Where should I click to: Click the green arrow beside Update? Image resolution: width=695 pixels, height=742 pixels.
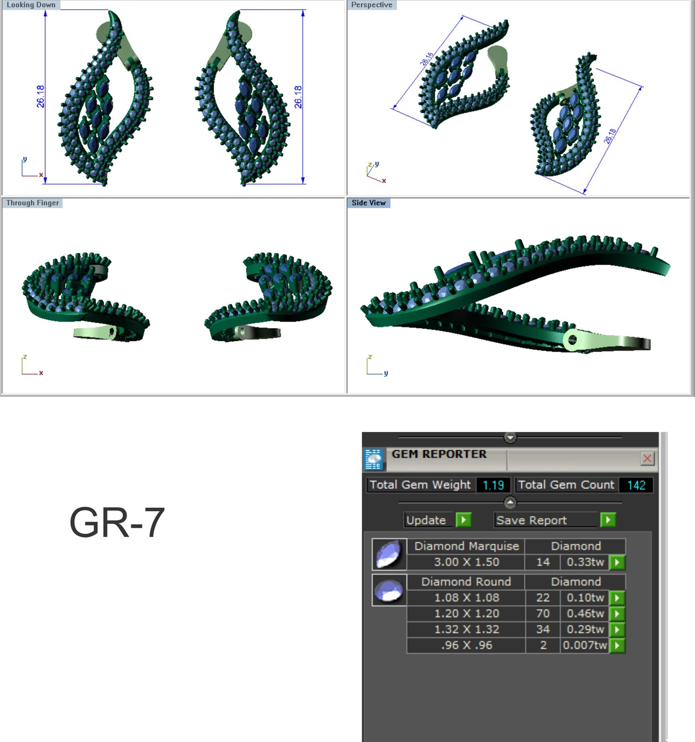pos(464,520)
